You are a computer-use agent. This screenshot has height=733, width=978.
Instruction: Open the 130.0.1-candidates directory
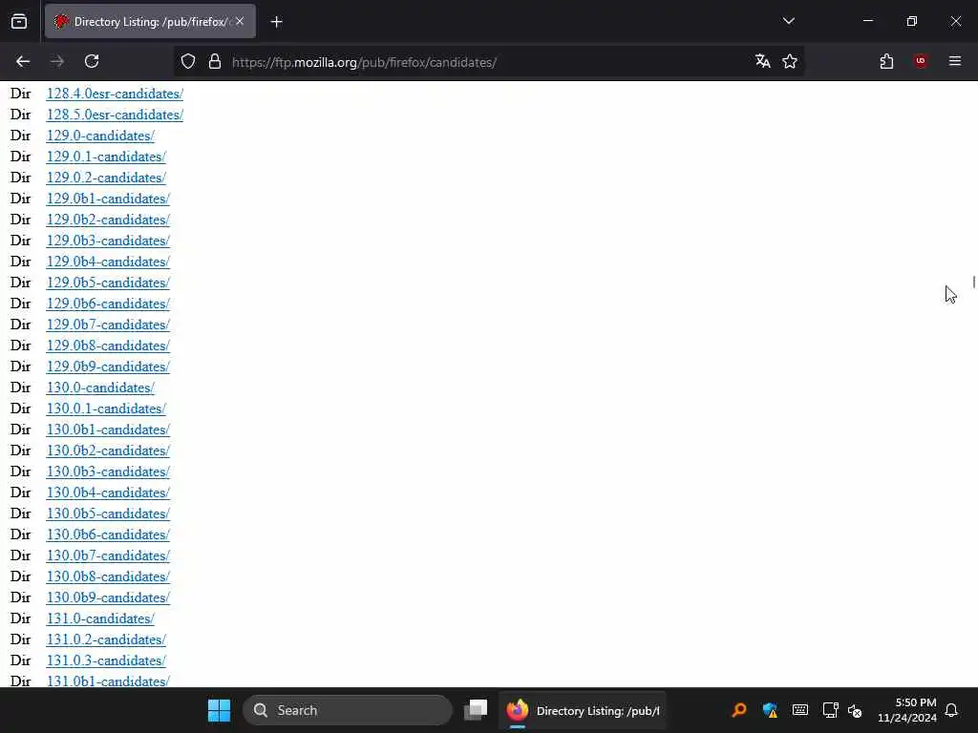[106, 408]
